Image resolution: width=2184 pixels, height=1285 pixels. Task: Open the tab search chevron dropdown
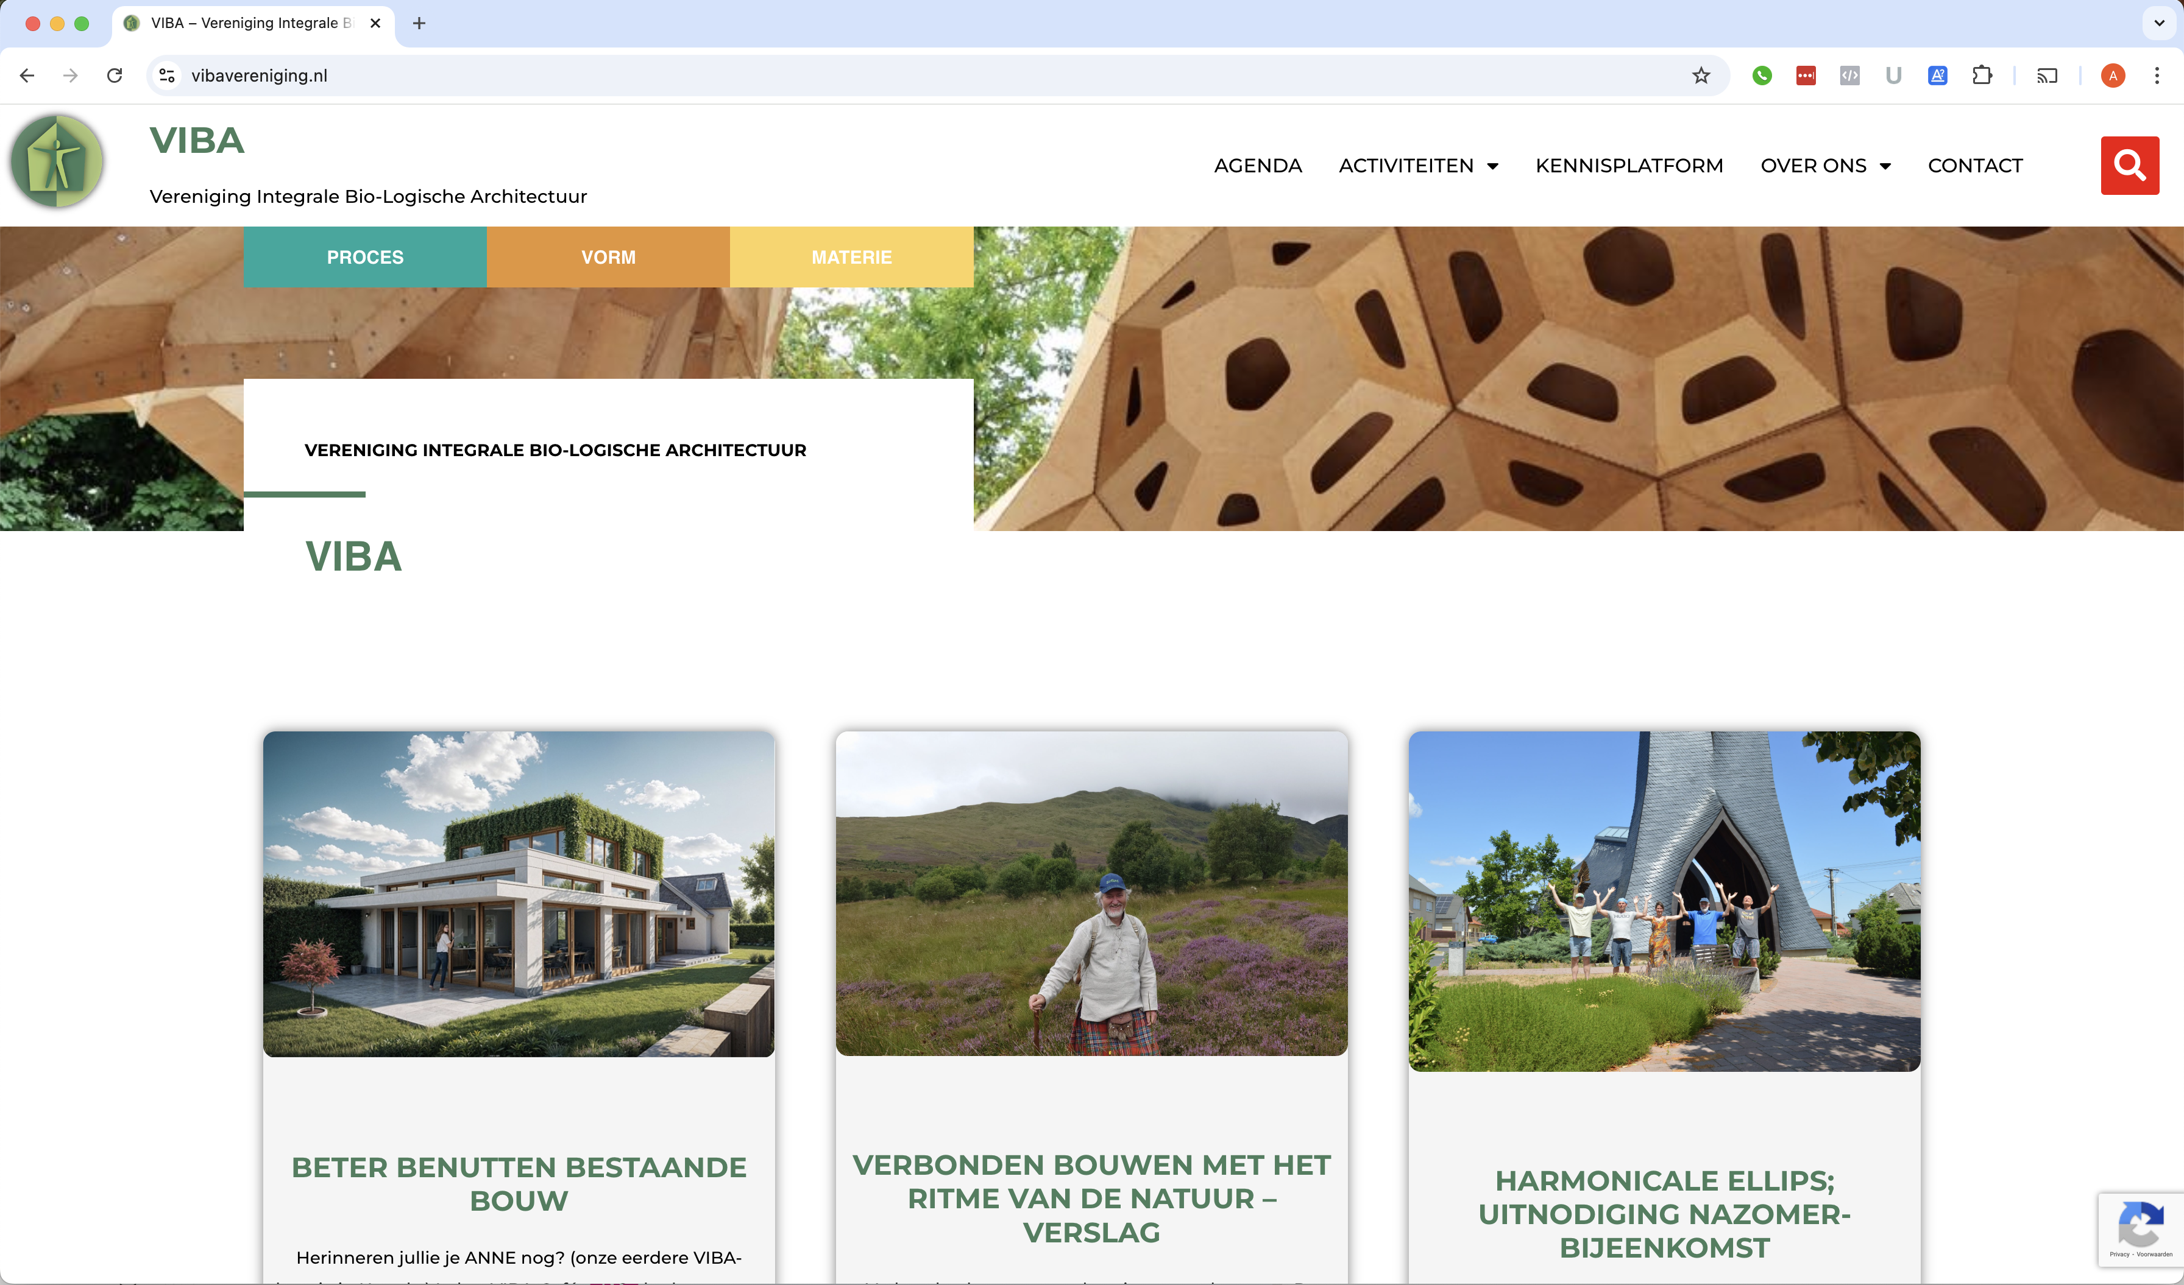(2159, 23)
